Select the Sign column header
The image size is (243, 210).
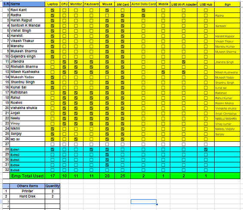(228, 4)
